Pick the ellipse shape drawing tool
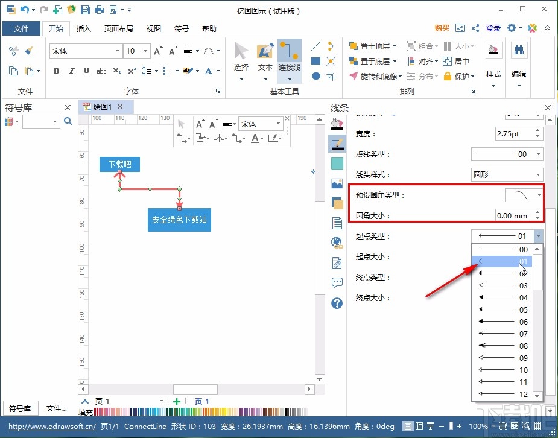 [x=315, y=76]
